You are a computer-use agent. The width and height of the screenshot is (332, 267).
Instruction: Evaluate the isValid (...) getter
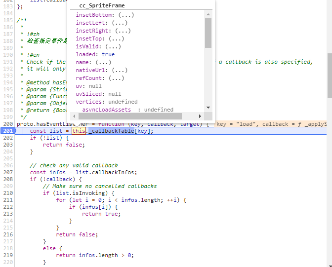pyautogui.click(x=113, y=46)
